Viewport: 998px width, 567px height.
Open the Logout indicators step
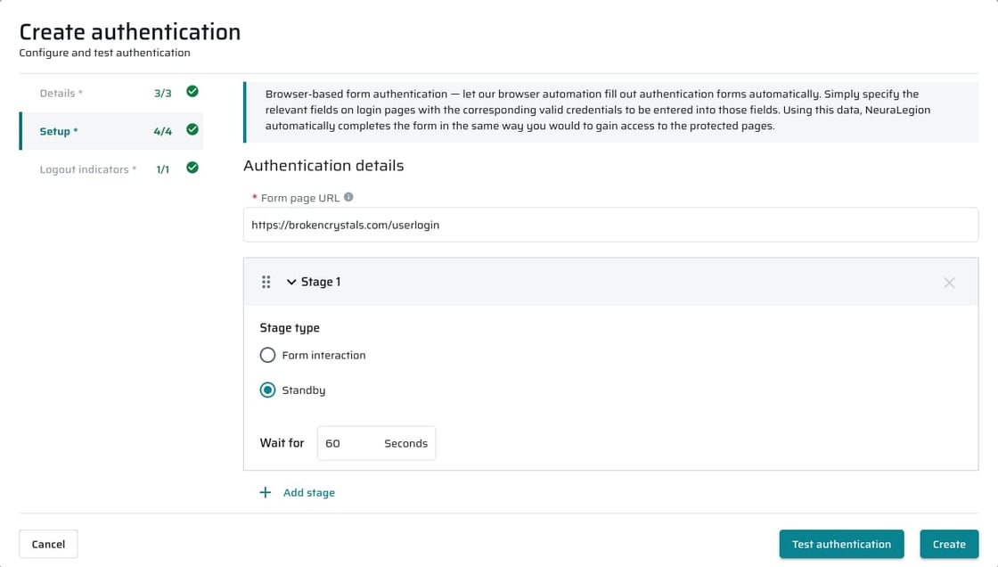coord(111,169)
